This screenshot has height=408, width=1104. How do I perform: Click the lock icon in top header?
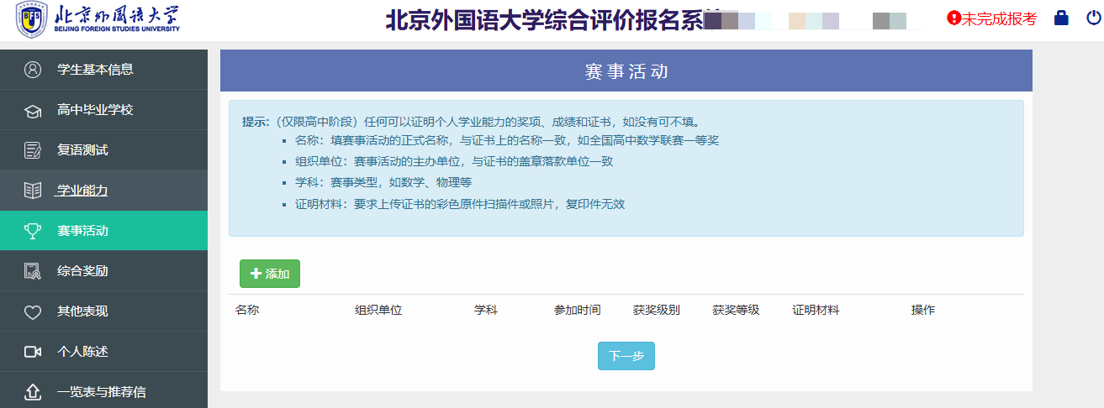[x=1061, y=18]
